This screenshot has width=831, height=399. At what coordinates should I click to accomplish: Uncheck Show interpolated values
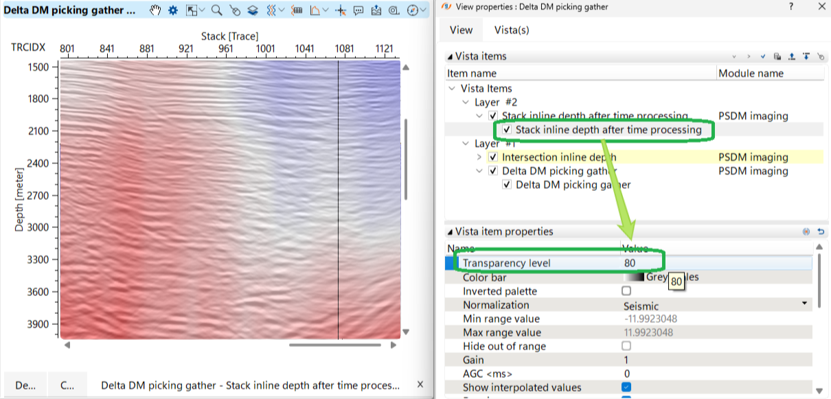coord(626,387)
